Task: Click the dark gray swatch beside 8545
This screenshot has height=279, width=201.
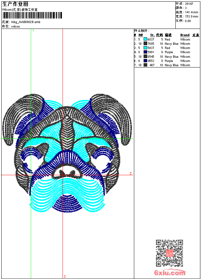Action: coord(145,56)
